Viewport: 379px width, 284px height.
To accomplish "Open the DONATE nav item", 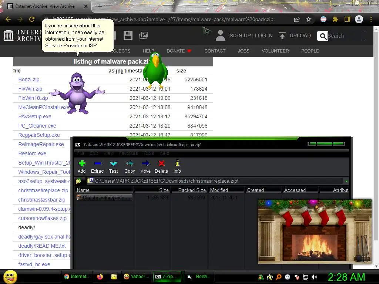I will point(179,51).
